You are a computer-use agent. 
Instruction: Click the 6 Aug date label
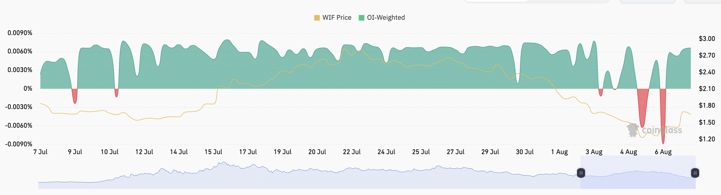(x=663, y=152)
